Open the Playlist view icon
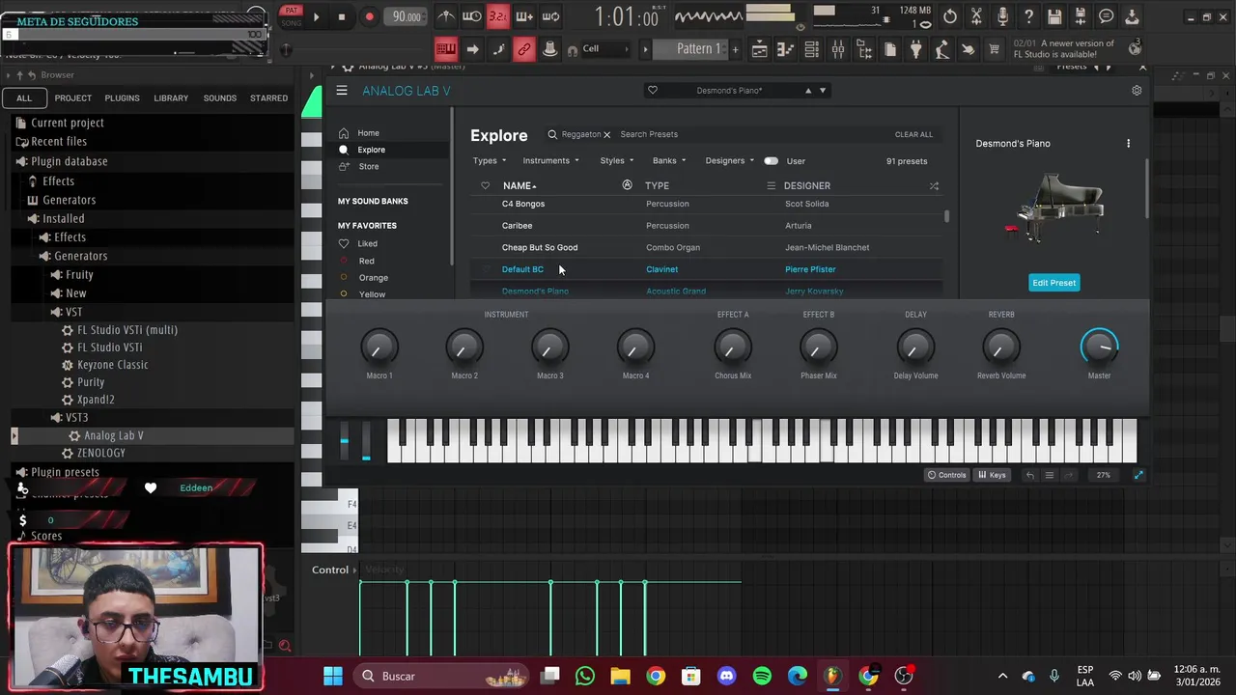Screen dimensions: 1236x695 (x=760, y=49)
